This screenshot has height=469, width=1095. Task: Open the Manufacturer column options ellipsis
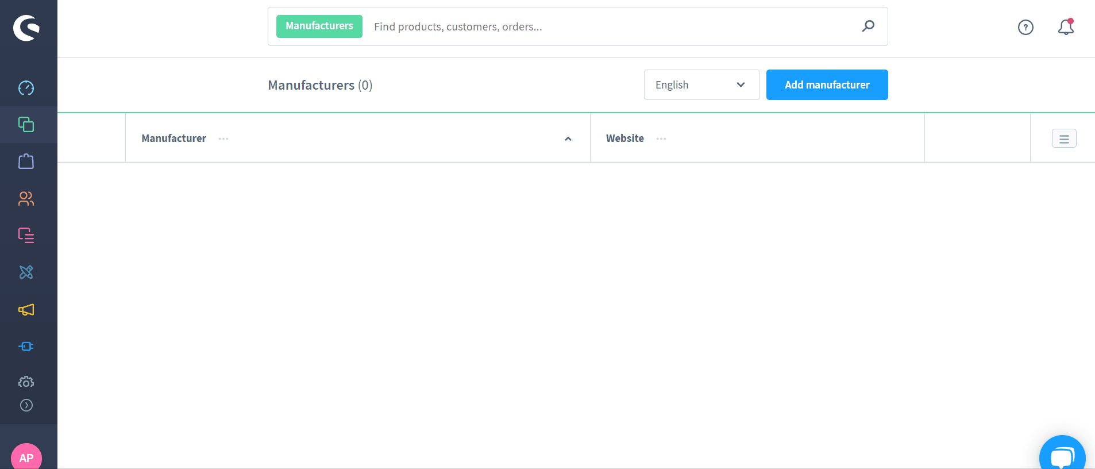pos(223,139)
